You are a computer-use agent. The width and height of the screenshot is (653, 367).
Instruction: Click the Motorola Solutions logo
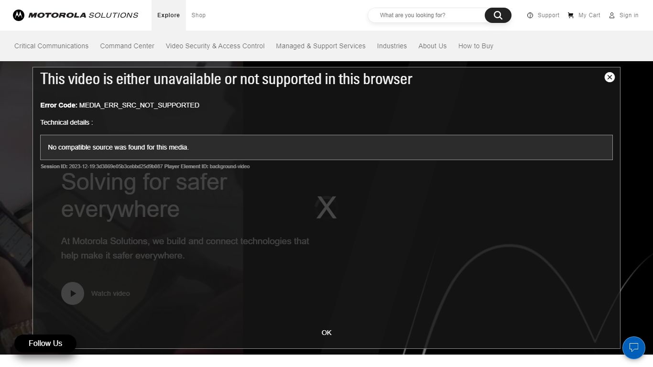pyautogui.click(x=76, y=15)
